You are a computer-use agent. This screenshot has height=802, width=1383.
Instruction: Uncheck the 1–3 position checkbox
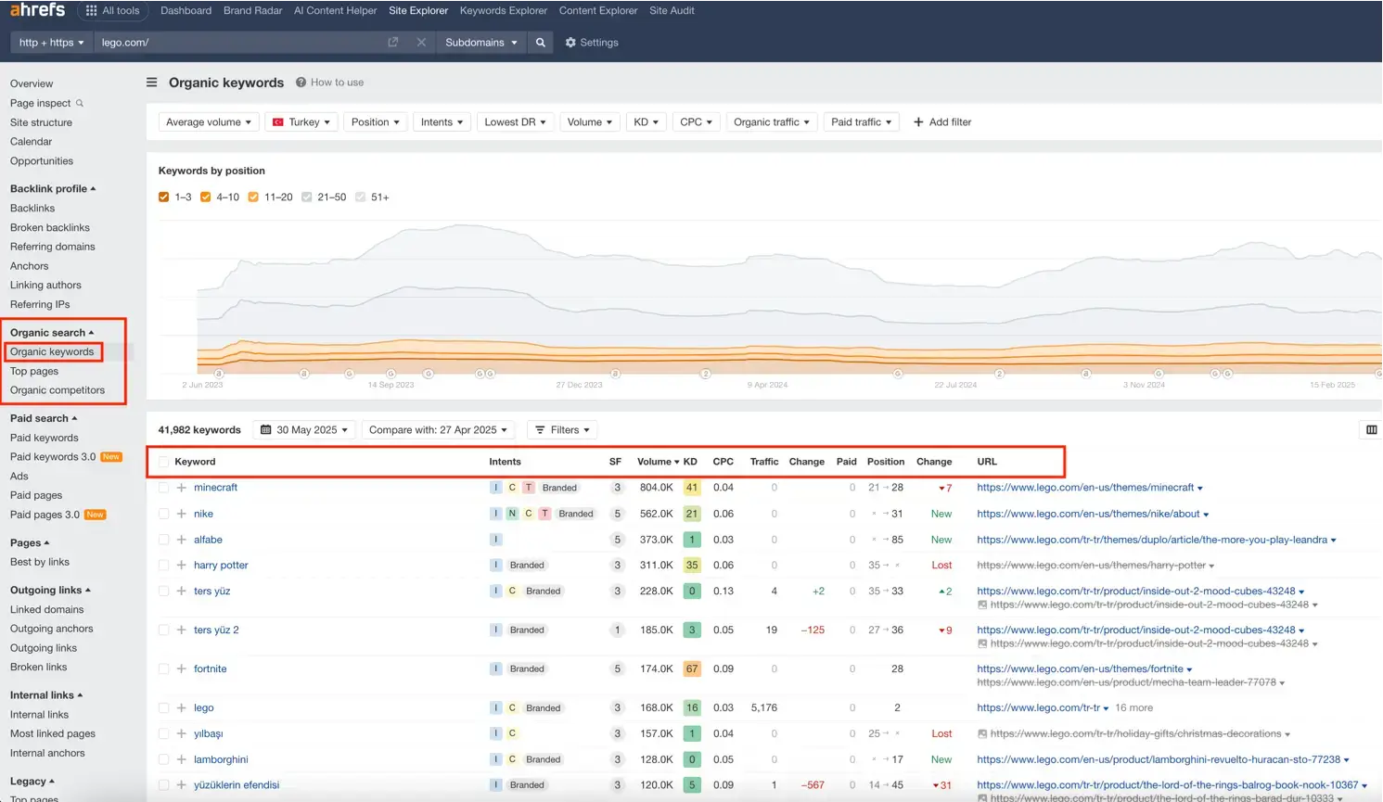coord(164,197)
